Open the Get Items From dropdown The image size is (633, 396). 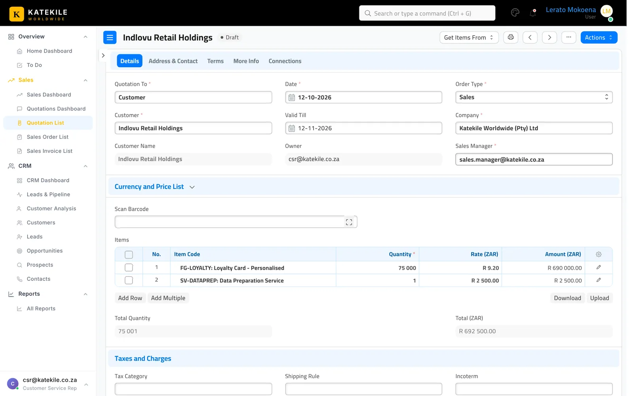click(469, 37)
